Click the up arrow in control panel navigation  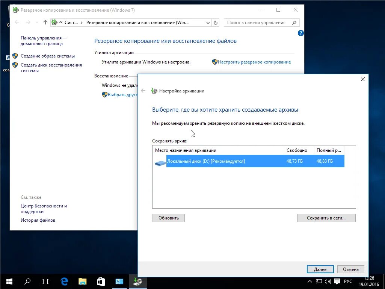[x=45, y=23]
